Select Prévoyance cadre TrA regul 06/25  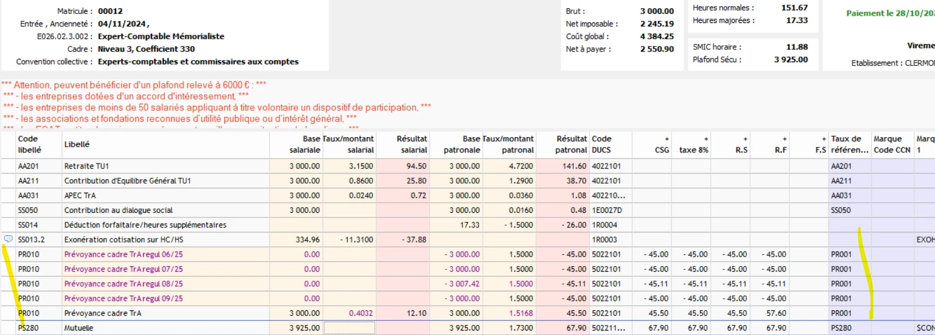point(123,254)
